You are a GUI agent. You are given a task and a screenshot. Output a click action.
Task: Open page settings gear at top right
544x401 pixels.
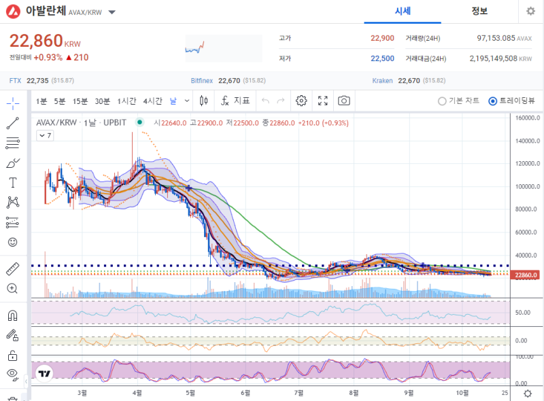[530, 12]
